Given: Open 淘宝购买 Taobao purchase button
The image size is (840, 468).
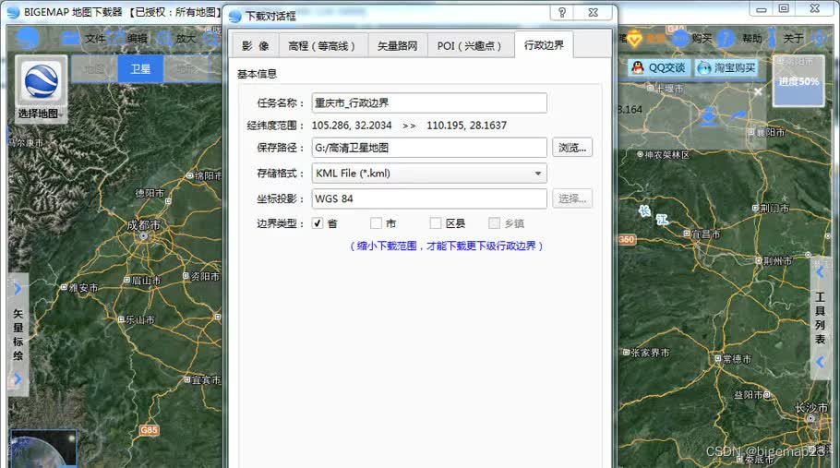Looking at the screenshot, I should [x=726, y=67].
